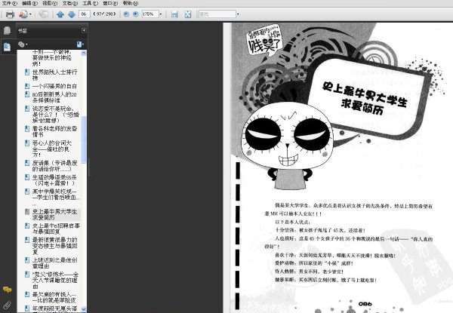453x313 pixels.
Task: Click the grey icon beside 史上最牛男大学生求爱简历
Action: tap(27, 211)
